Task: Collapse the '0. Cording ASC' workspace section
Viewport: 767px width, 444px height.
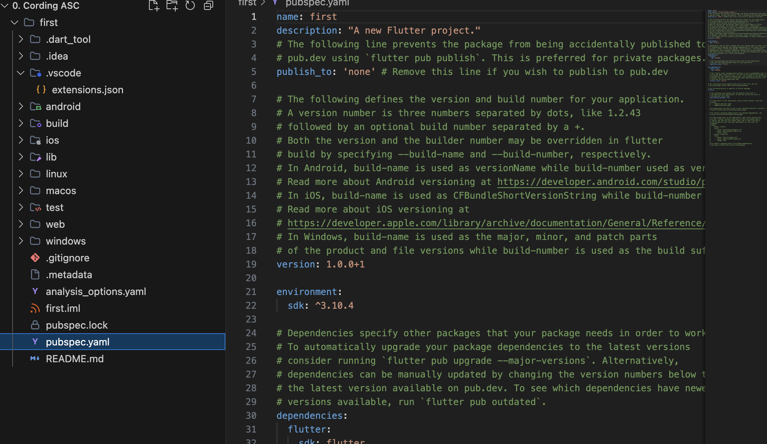Action: coord(5,6)
